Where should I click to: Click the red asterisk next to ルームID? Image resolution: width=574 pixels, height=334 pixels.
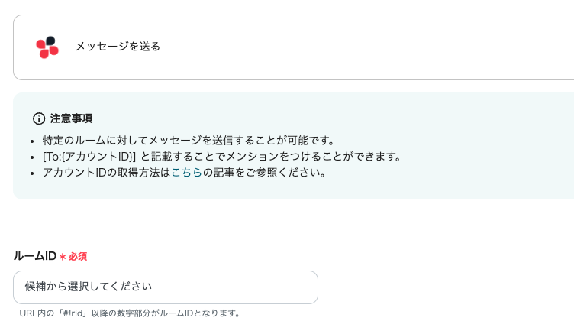pos(63,257)
